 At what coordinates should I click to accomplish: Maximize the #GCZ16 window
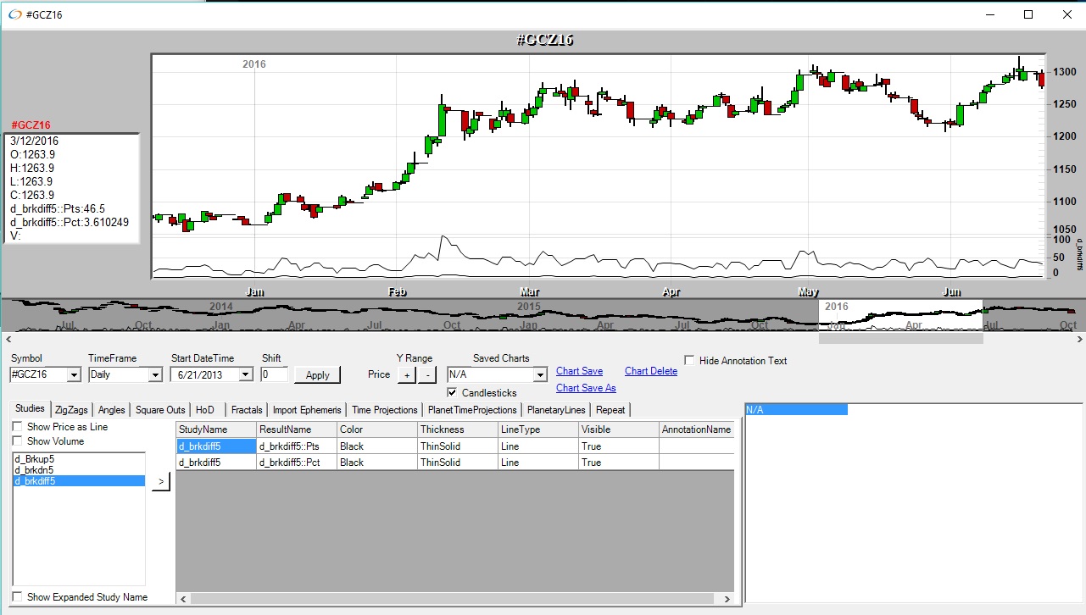tap(1028, 14)
